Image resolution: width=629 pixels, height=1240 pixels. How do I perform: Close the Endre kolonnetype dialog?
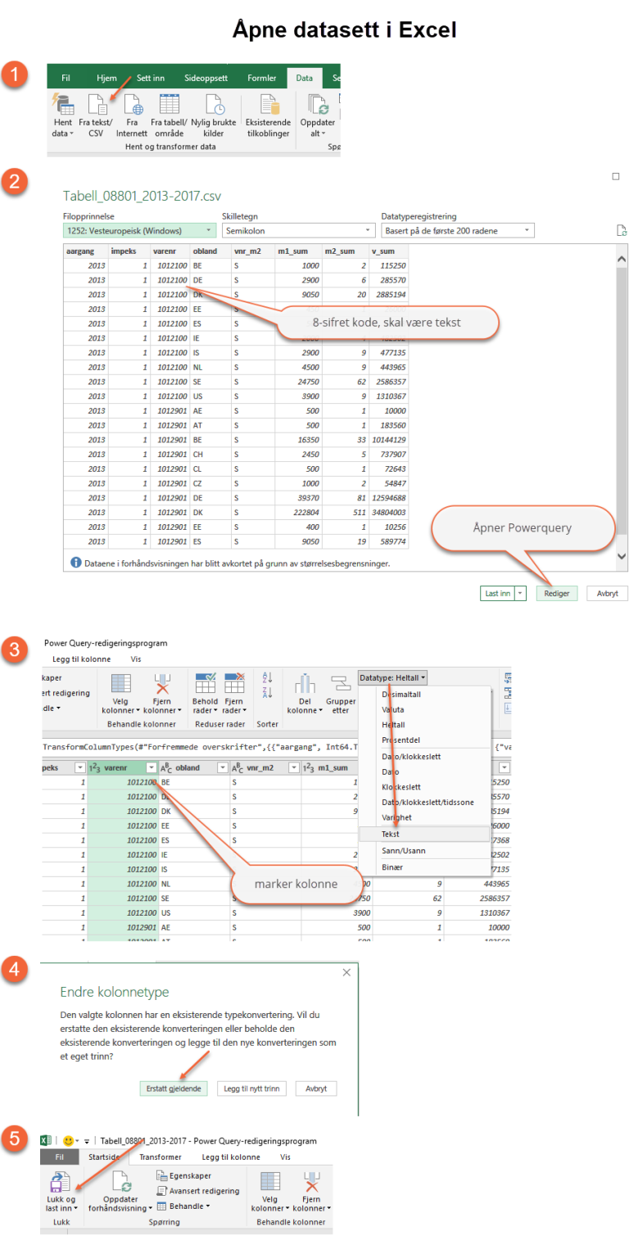point(346,972)
